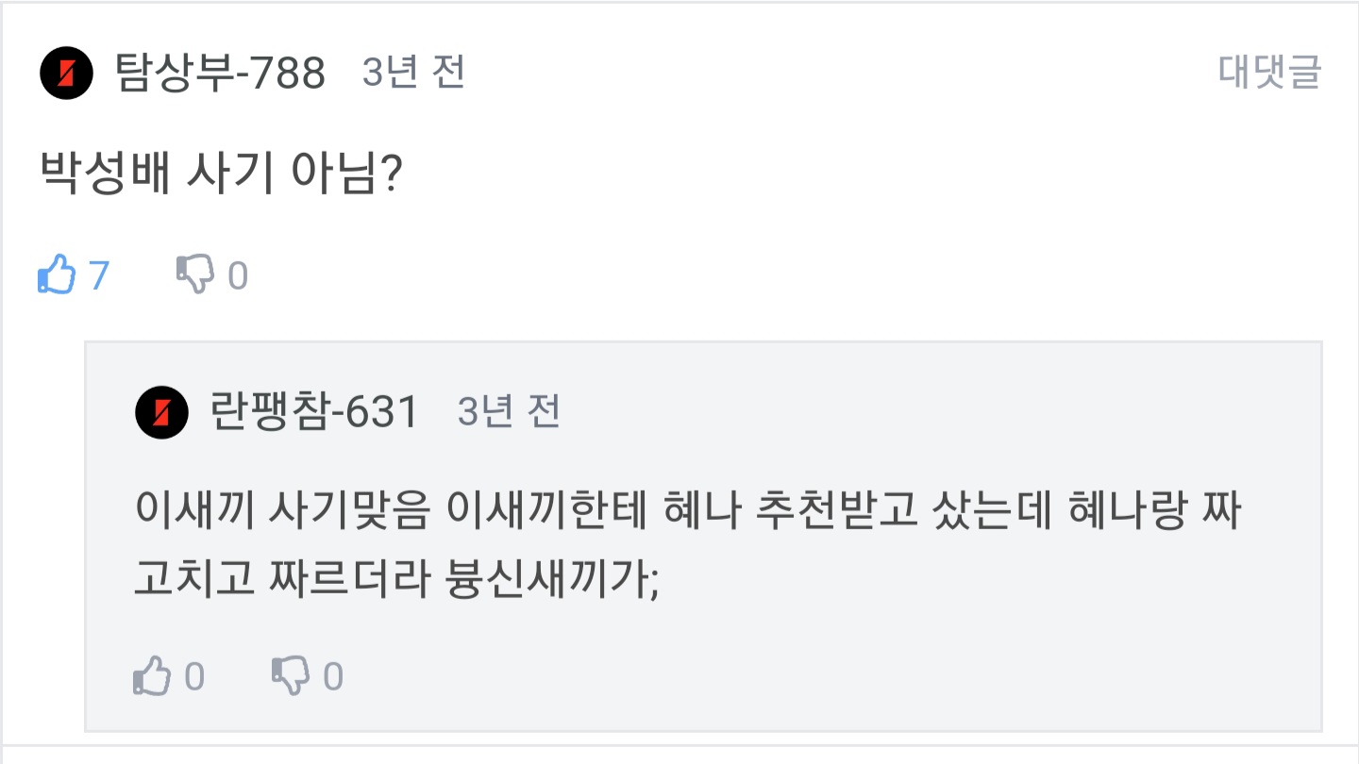Click the top comment's 3년 전 timestamp
Image resolution: width=1359 pixels, height=764 pixels.
[x=413, y=73]
